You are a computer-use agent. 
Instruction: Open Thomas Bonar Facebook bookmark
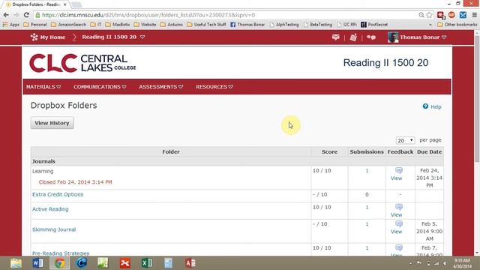click(247, 25)
